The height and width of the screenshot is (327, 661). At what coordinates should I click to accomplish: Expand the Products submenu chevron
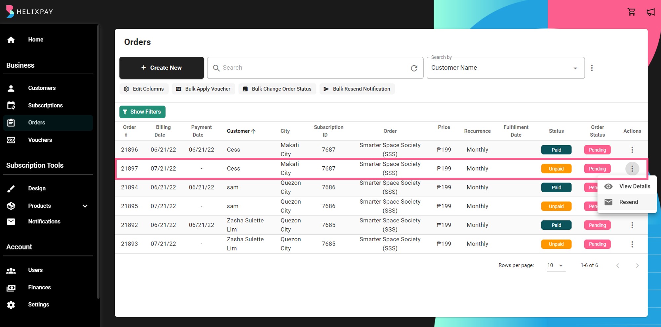85,206
